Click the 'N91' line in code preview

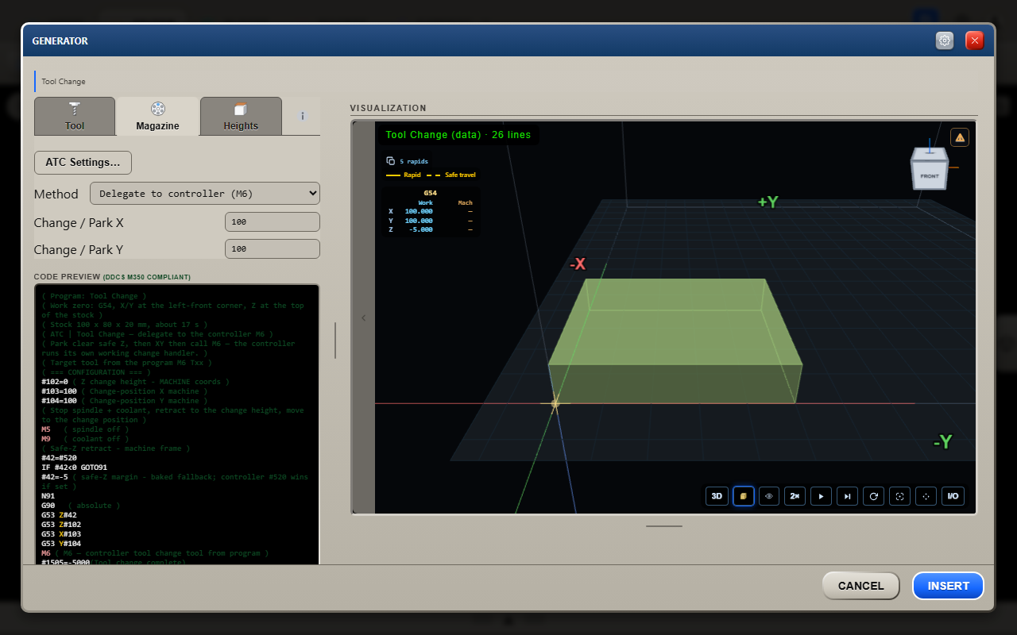[x=50, y=496]
